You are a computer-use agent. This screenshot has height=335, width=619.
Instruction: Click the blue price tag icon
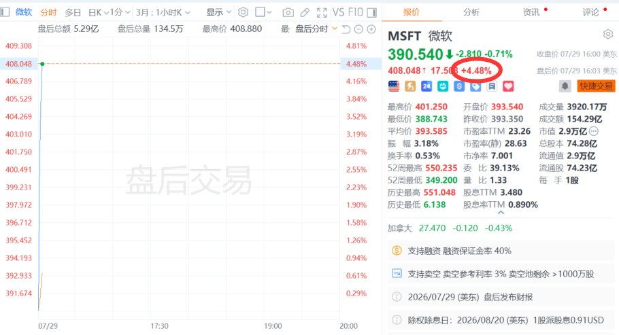(x=475, y=86)
